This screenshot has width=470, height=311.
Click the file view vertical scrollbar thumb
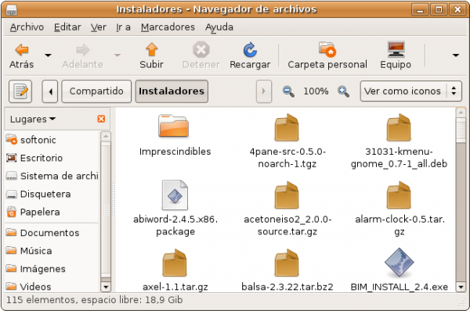coord(461,130)
